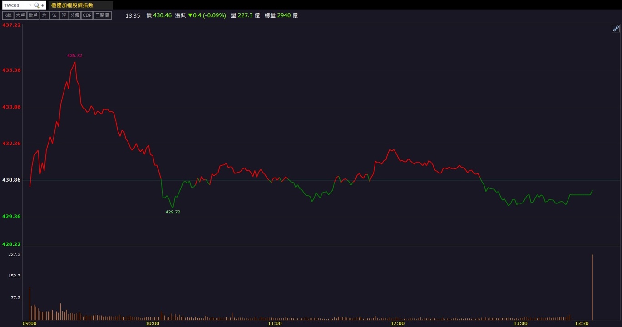Click the 分價 price distribution button
This screenshot has height=327, width=622.
[x=75, y=15]
